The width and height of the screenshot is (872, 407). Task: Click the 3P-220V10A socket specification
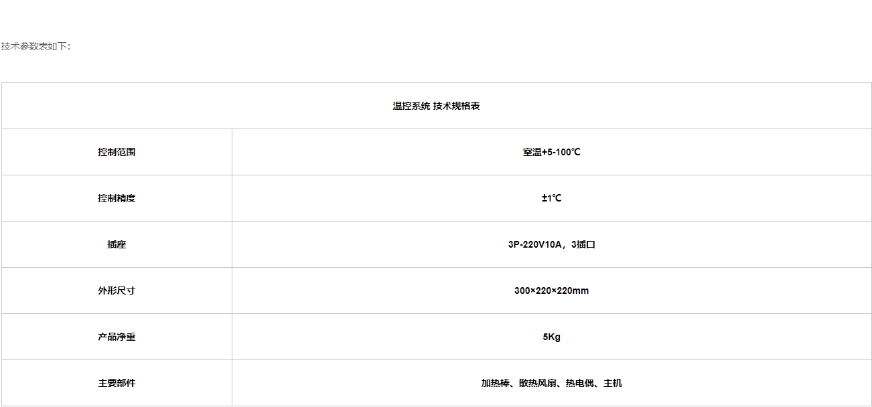coord(534,244)
